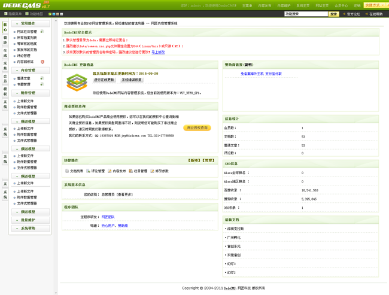389x295 pixels.
Task: Open the 免备案海外主机 sponsor link
Action: click(252, 74)
